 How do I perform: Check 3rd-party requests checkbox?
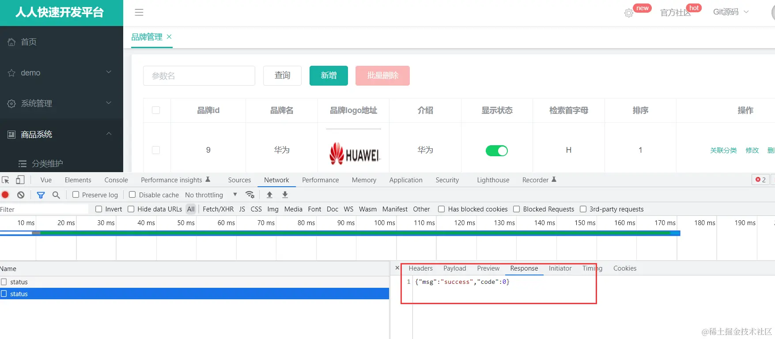(583, 209)
